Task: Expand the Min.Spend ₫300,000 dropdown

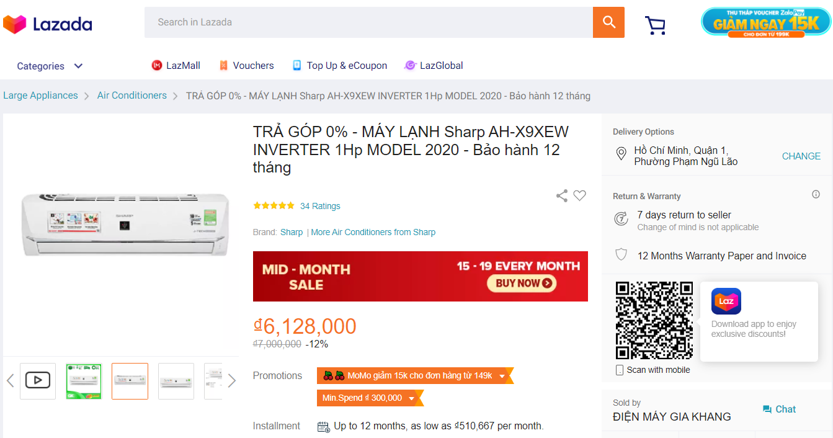Action: click(412, 398)
